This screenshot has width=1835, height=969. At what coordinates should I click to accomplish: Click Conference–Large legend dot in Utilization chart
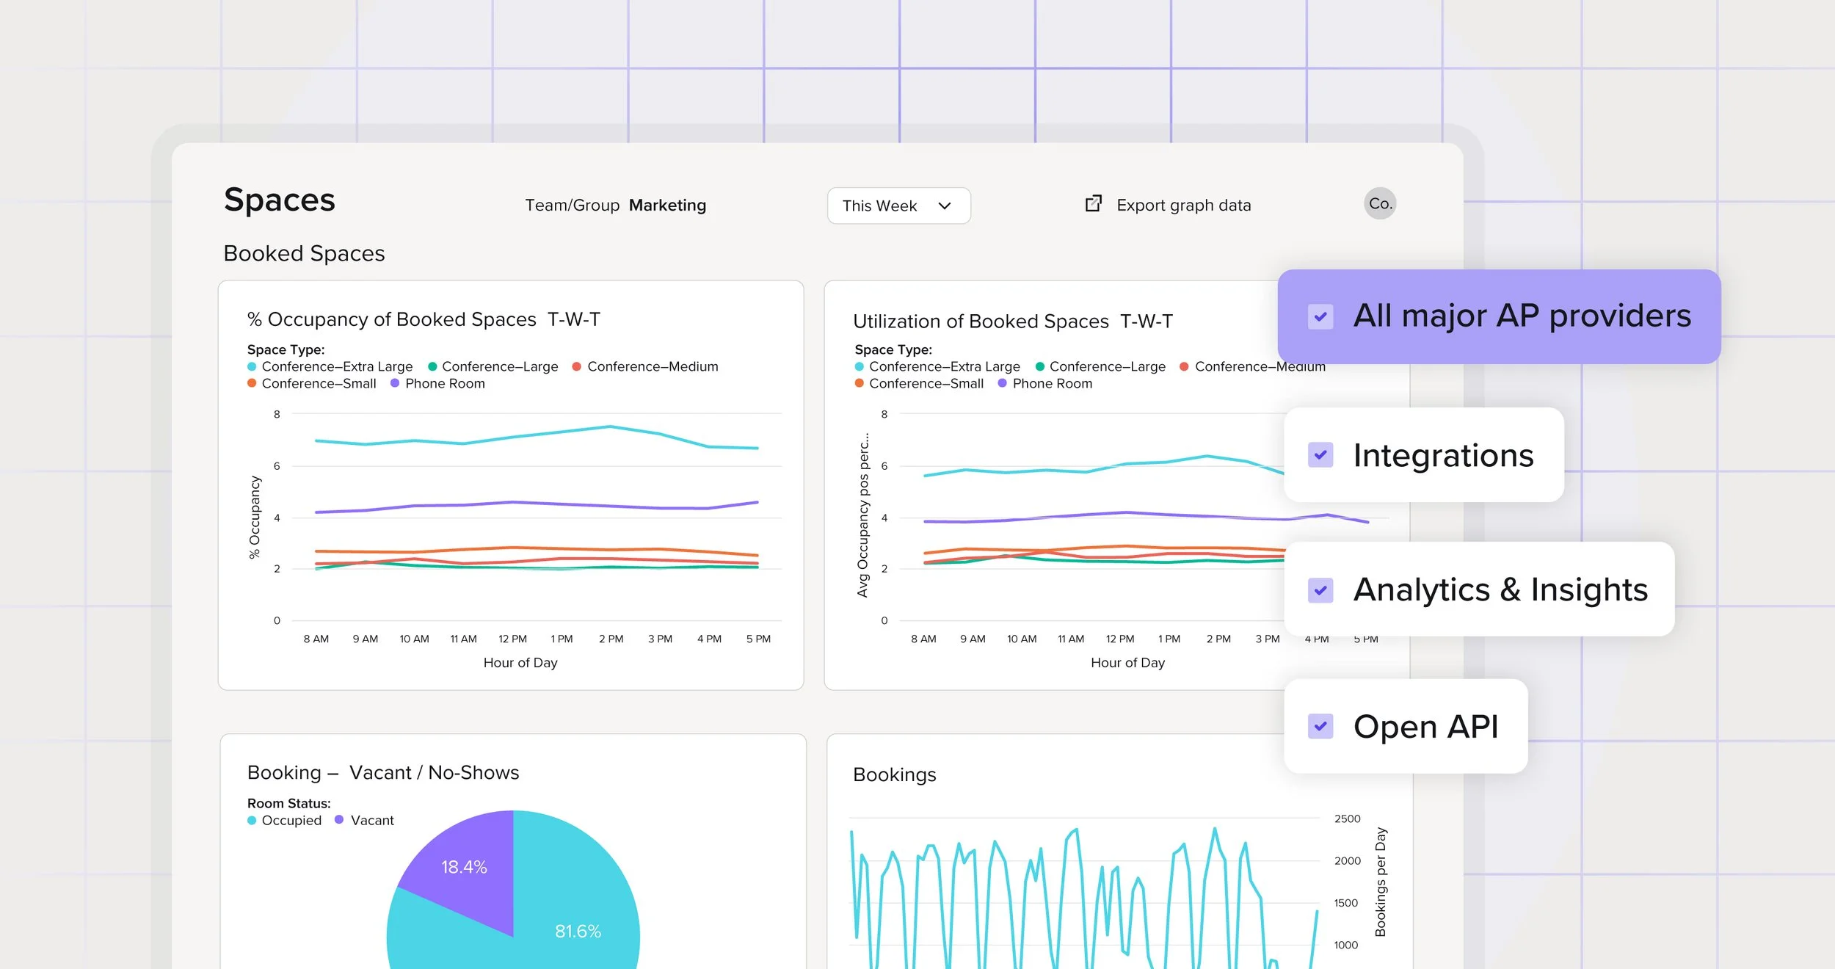[1039, 366]
